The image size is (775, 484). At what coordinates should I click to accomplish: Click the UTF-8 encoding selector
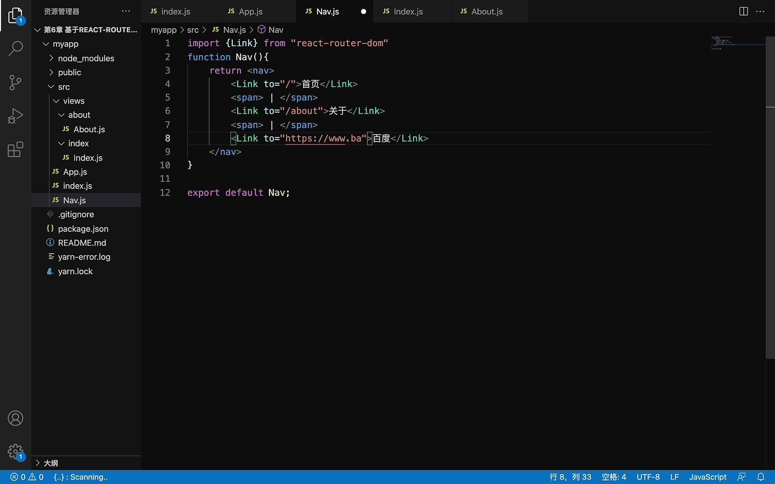pos(648,477)
